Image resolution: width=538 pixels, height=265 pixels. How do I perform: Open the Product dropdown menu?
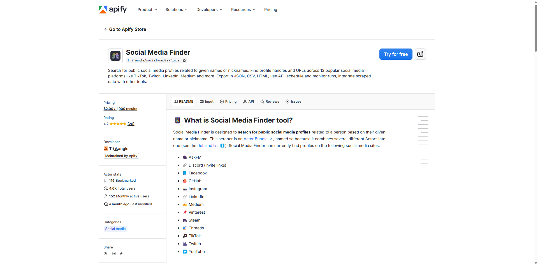147,9
